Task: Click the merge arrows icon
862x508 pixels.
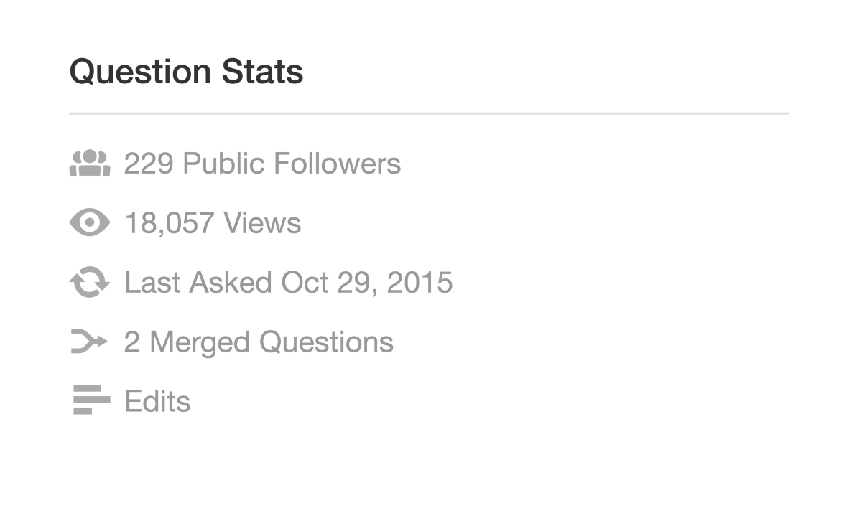Action: (90, 342)
